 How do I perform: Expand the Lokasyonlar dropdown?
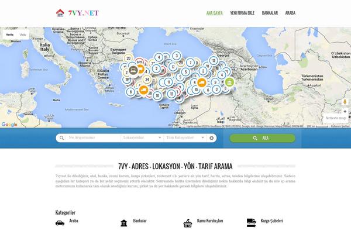pyautogui.click(x=142, y=137)
